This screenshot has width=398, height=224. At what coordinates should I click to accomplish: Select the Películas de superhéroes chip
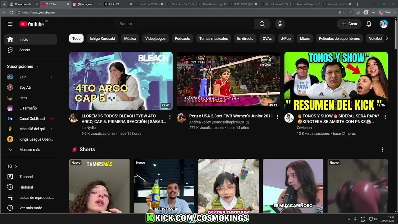coord(339,39)
